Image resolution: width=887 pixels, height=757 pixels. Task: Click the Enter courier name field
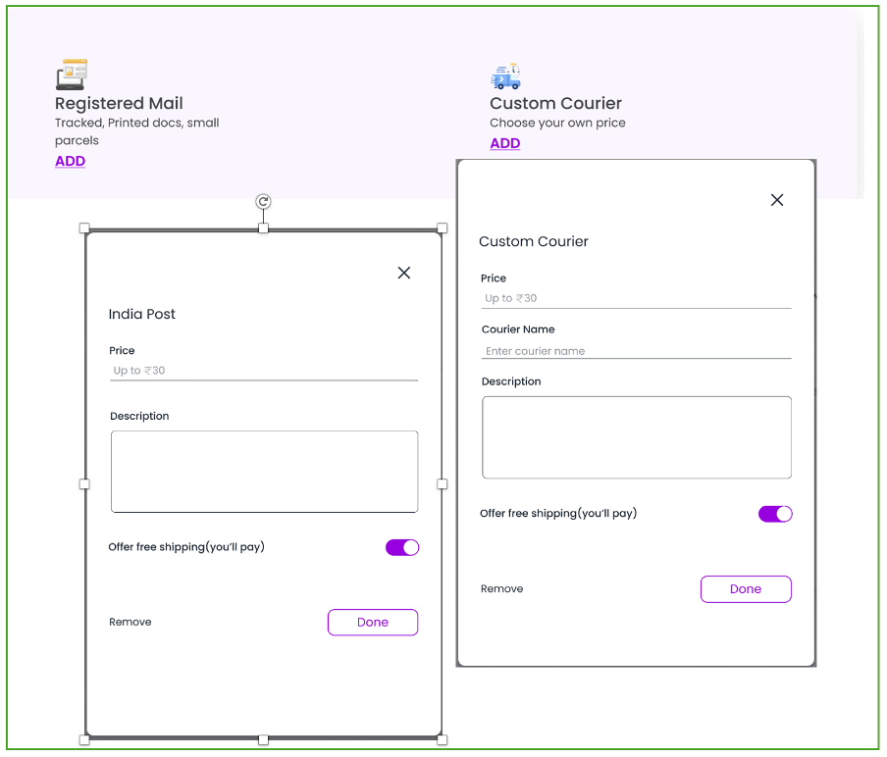[x=637, y=351]
